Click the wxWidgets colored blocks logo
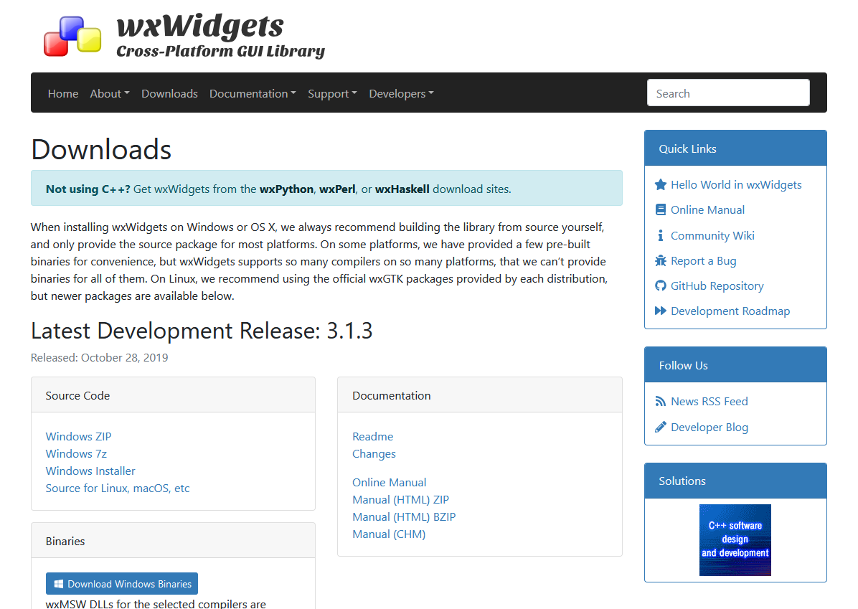 click(x=72, y=36)
